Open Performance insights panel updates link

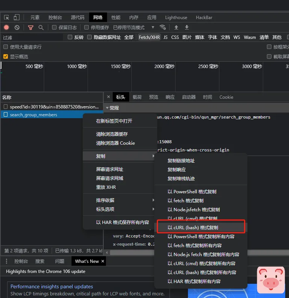click(x=52, y=286)
